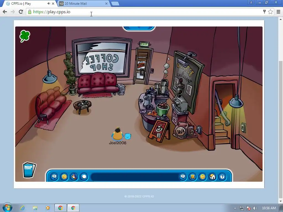283x212 pixels.
Task: Click the blue puffle pet
Action: [x=128, y=136]
